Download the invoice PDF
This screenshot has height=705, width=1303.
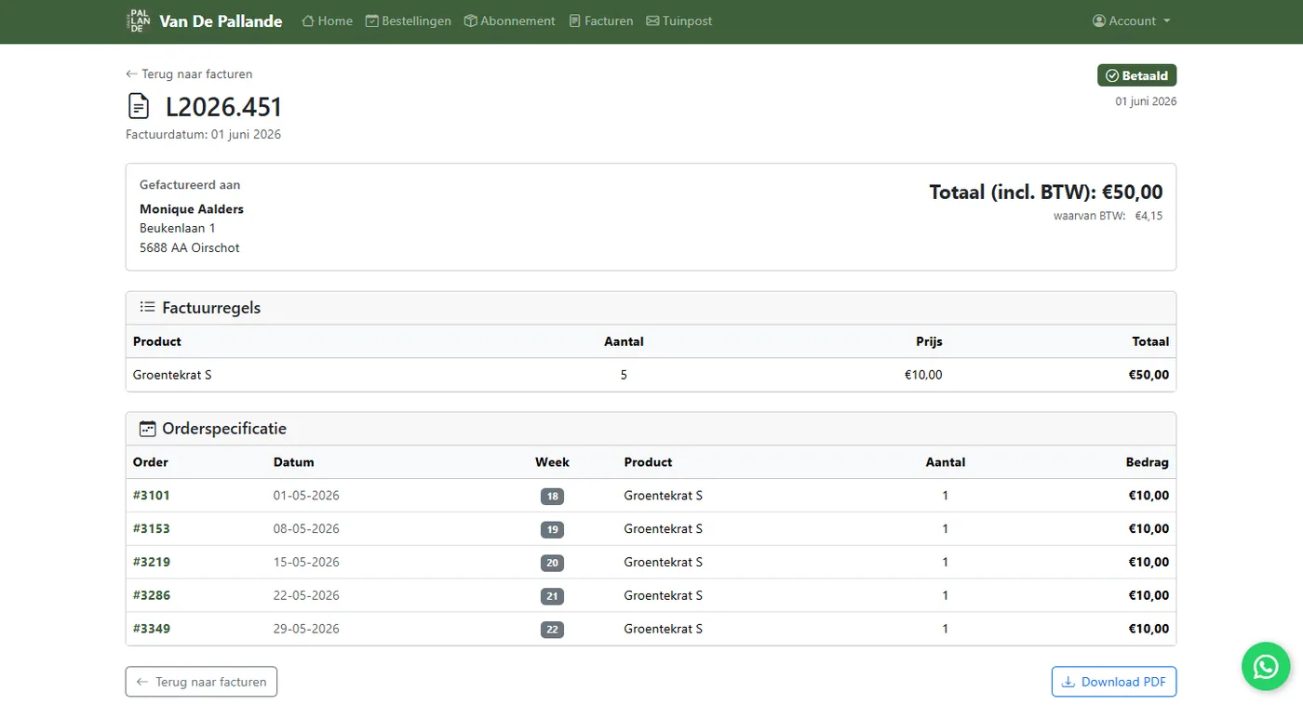tap(1114, 682)
